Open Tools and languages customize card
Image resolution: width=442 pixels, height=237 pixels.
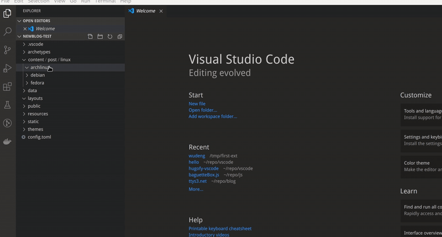(x=421, y=114)
